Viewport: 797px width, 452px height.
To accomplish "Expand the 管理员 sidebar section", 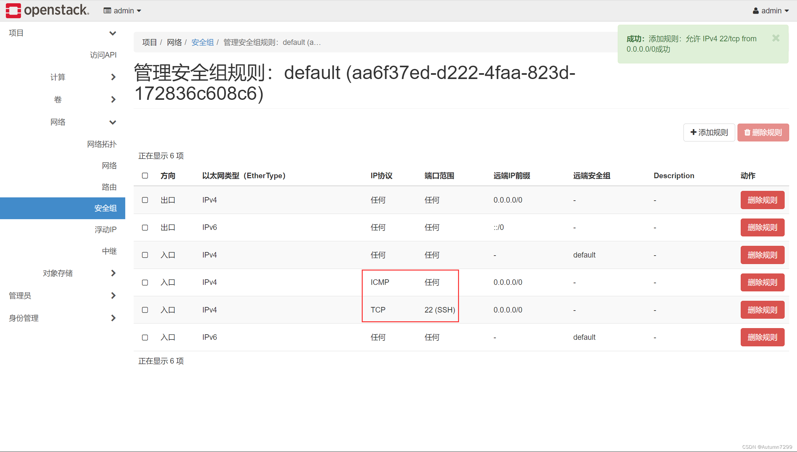I will click(62, 296).
